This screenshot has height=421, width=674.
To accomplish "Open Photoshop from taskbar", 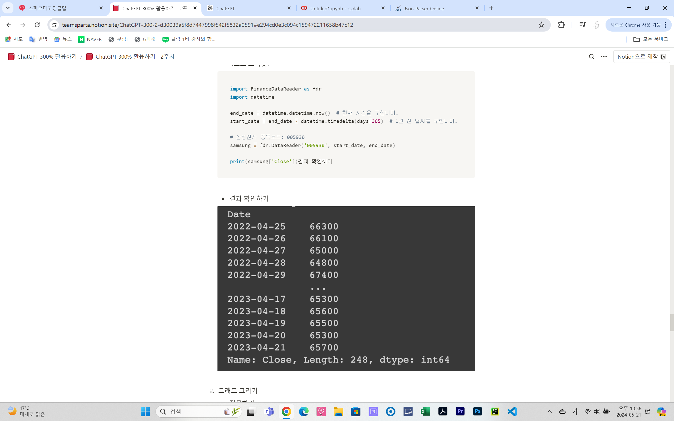I will 477,411.
